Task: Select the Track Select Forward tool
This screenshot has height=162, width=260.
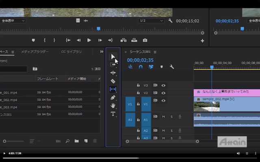Action: tap(113, 64)
